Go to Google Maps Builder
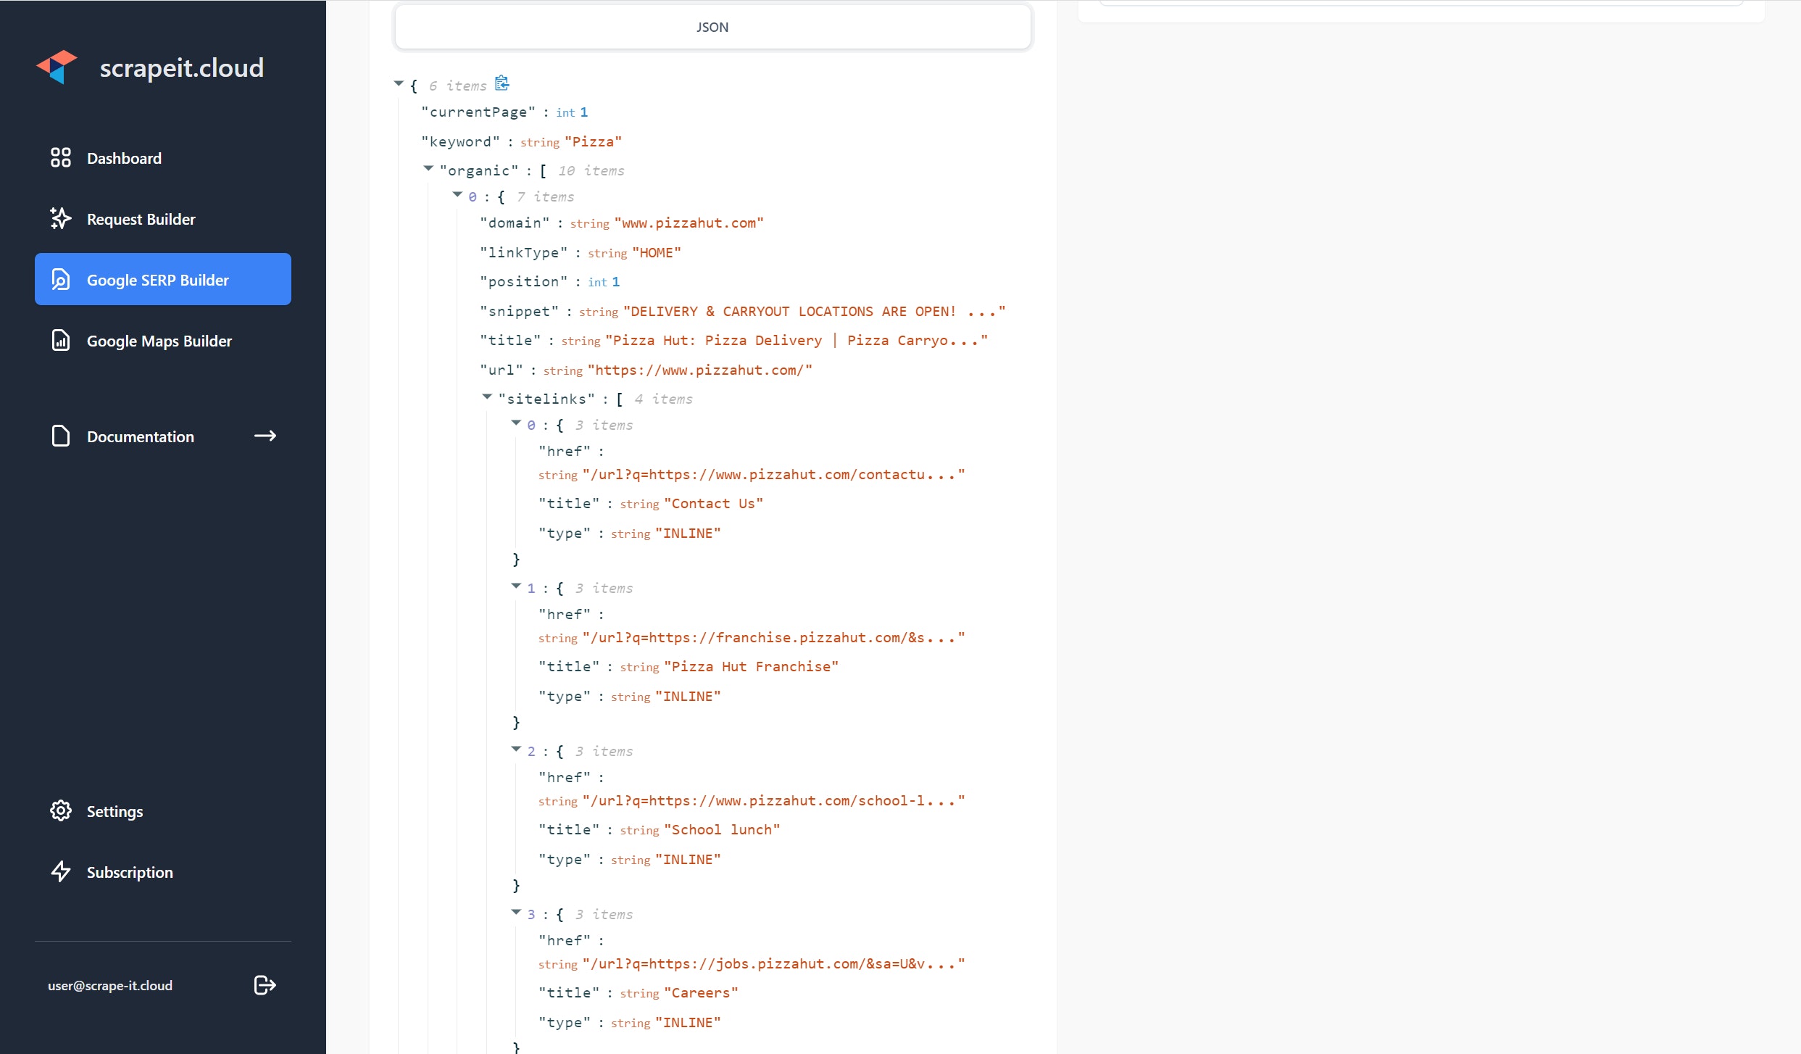 [x=163, y=340]
